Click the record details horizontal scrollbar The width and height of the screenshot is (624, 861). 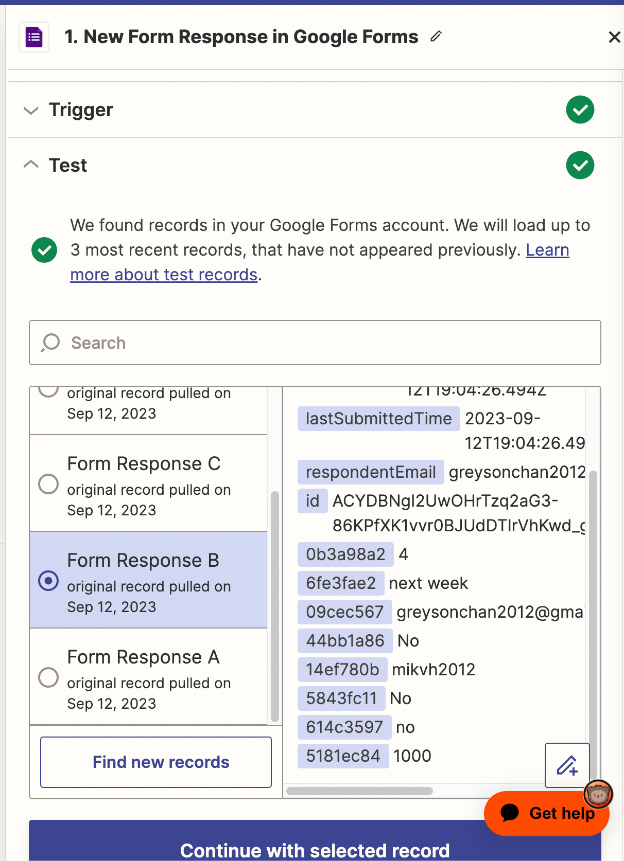coord(359,791)
